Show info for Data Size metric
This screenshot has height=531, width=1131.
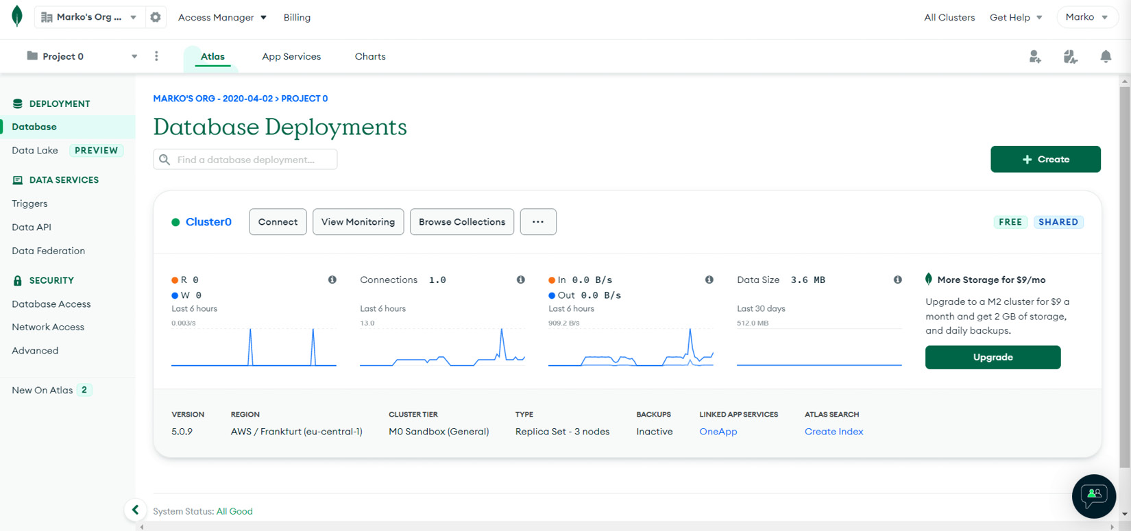(897, 280)
